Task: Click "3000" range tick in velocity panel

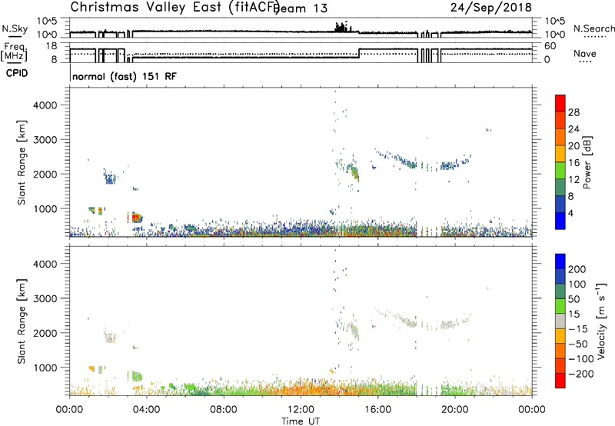Action: [45, 298]
